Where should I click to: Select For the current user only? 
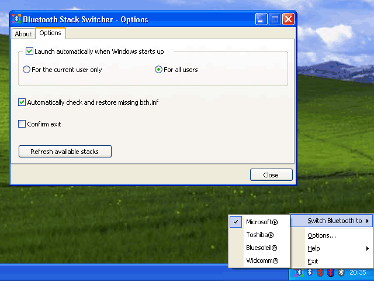(x=26, y=70)
